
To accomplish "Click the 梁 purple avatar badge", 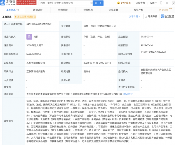I will coord(29,37).
